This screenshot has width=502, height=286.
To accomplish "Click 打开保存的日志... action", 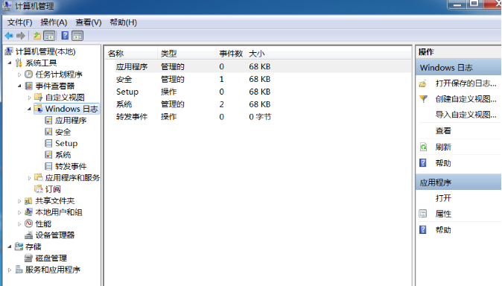I will (x=466, y=83).
